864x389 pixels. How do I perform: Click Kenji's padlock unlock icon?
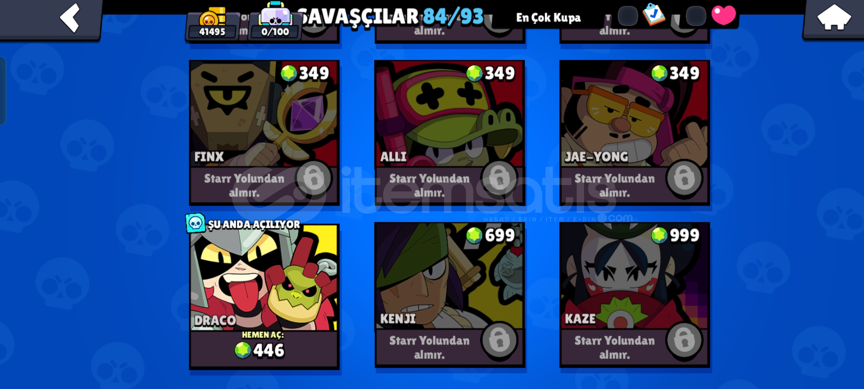click(x=499, y=340)
